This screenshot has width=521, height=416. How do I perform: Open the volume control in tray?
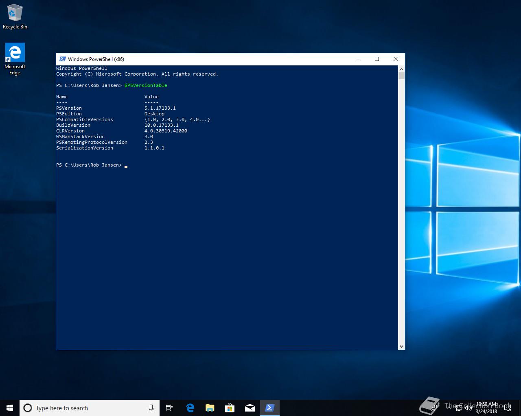(468, 408)
